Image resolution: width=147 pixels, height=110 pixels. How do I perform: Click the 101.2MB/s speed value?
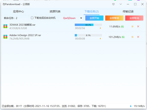[115, 37]
